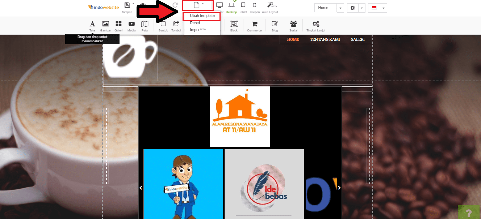Click the Gambar image tool
The image size is (481, 219).
coord(105,24)
